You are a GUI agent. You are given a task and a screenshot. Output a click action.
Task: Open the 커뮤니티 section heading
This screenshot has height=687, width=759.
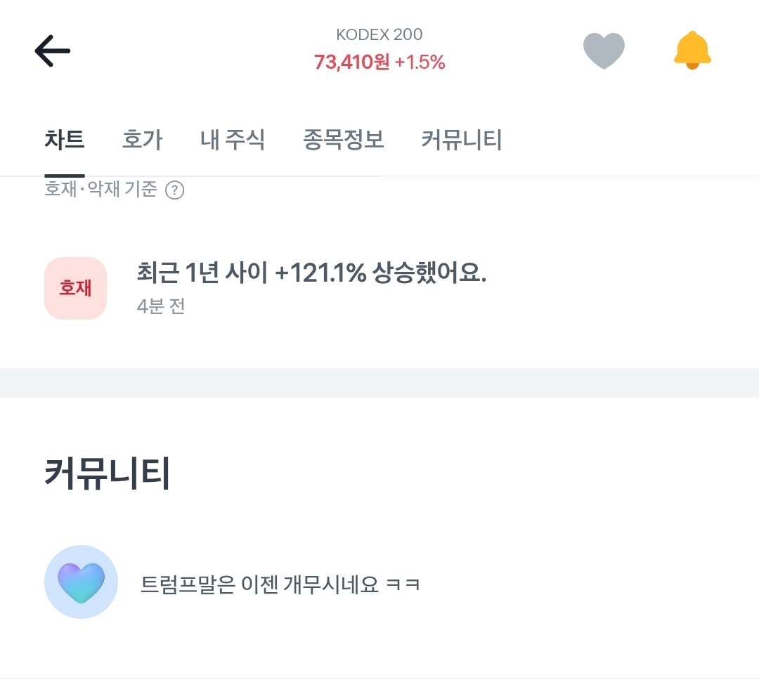[107, 473]
